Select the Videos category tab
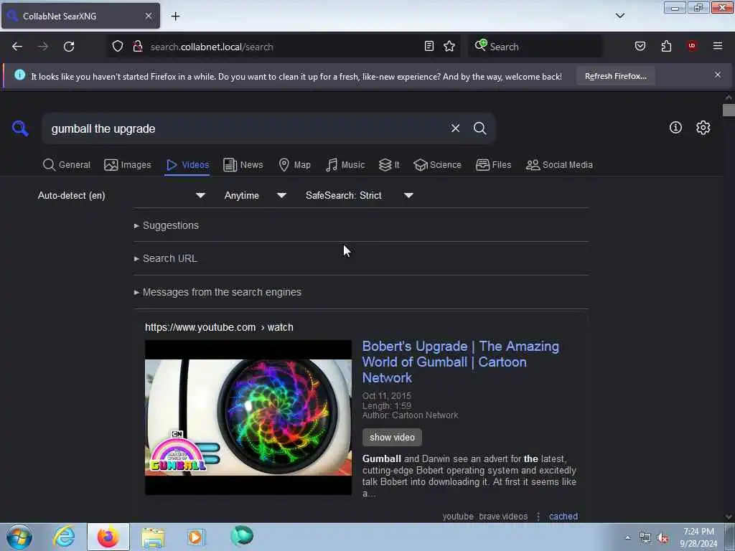This screenshot has height=551, width=735. pyautogui.click(x=187, y=165)
